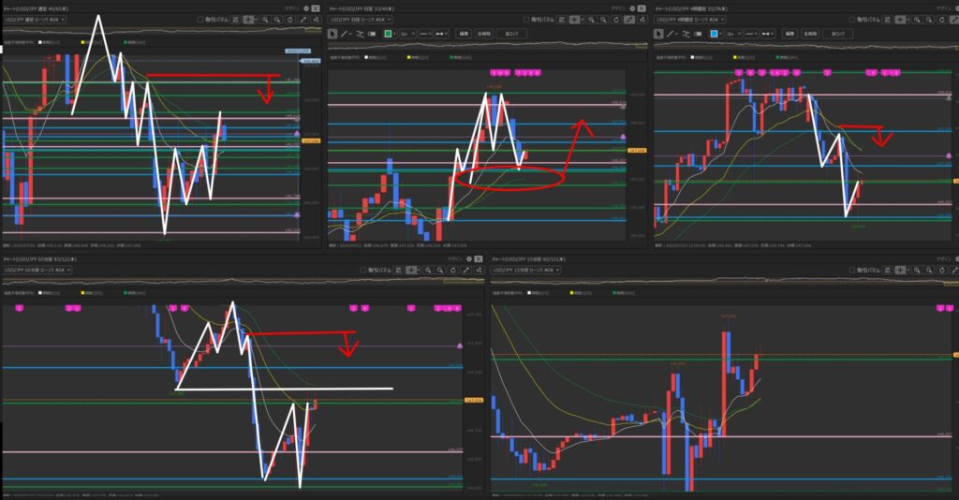Enable 取引パネル checkbox on 15-minute chart
This screenshot has height=500, width=959.
click(x=852, y=271)
